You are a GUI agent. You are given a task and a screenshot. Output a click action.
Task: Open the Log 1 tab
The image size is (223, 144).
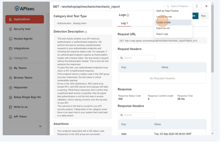point(124,23)
